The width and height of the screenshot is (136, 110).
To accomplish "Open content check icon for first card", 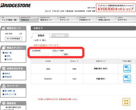I will [x=127, y=68].
